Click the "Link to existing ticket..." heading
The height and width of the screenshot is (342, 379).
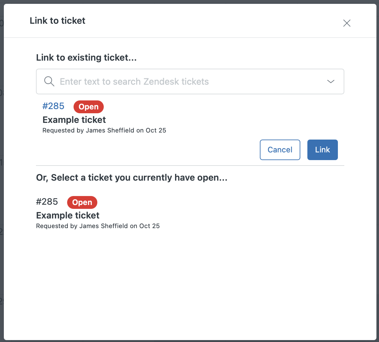point(86,58)
